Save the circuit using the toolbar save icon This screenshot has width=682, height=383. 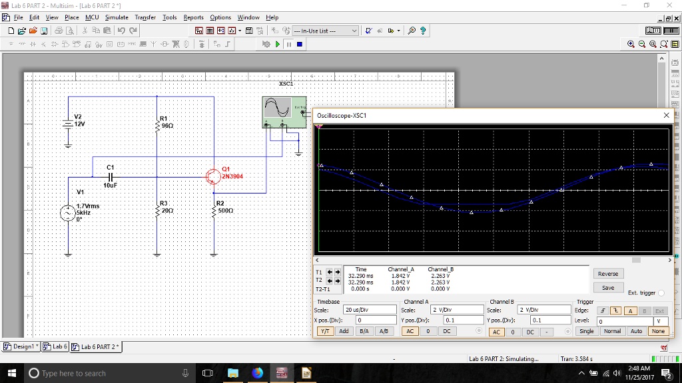tap(44, 31)
